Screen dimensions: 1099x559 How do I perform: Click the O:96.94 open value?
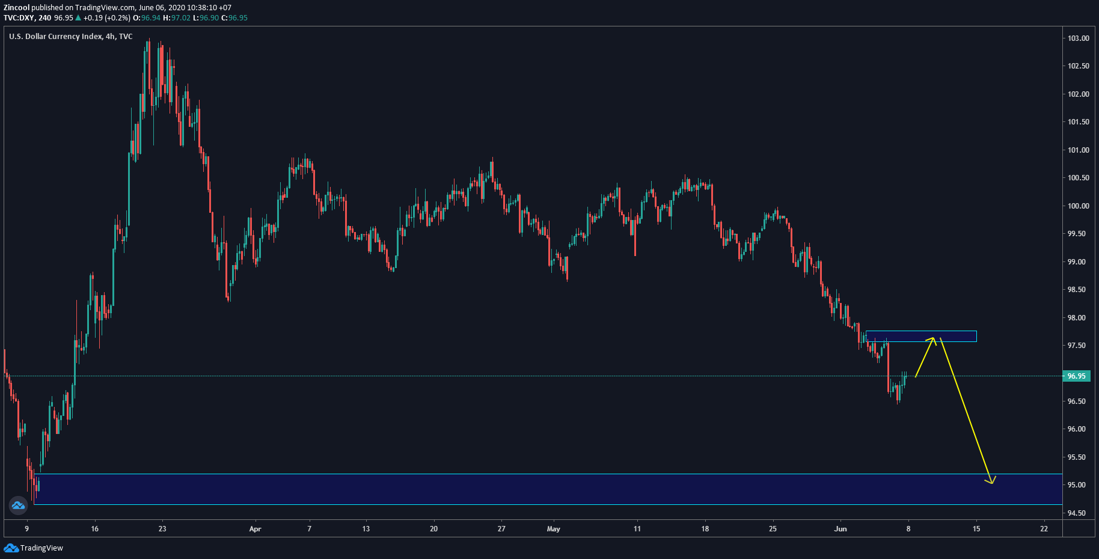(147, 18)
